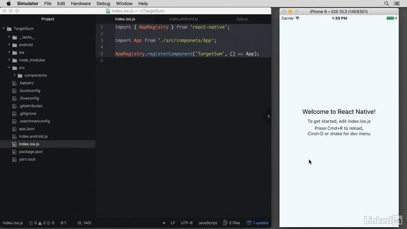Open linter warning count in status bar
407x229 pixels.
pyautogui.click(x=42, y=223)
